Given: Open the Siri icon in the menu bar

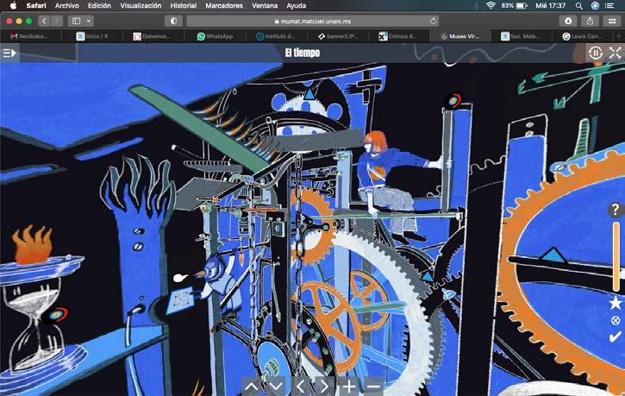Looking at the screenshot, I should (595, 5).
